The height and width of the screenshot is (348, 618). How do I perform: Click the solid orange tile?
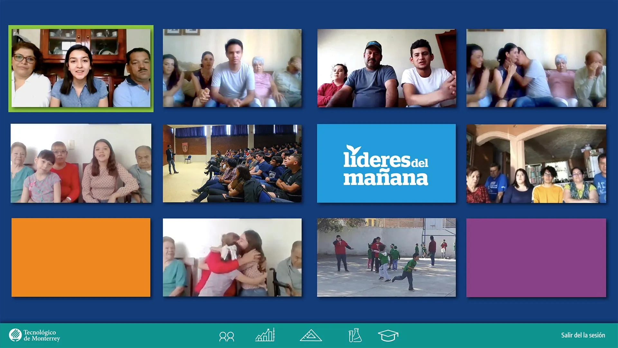(x=81, y=257)
